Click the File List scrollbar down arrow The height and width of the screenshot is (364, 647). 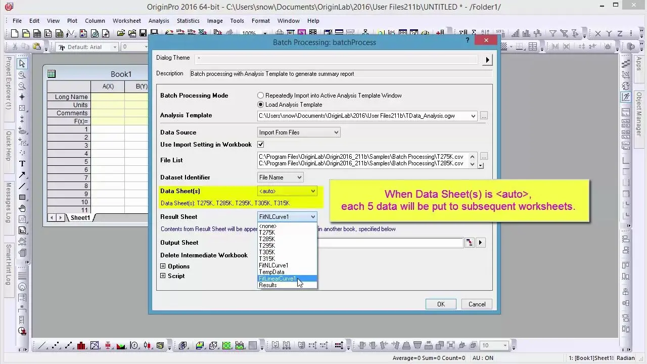(x=473, y=164)
